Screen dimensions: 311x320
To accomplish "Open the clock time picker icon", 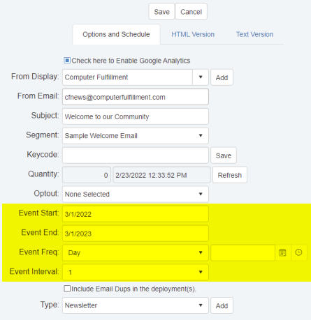I will [x=298, y=252].
